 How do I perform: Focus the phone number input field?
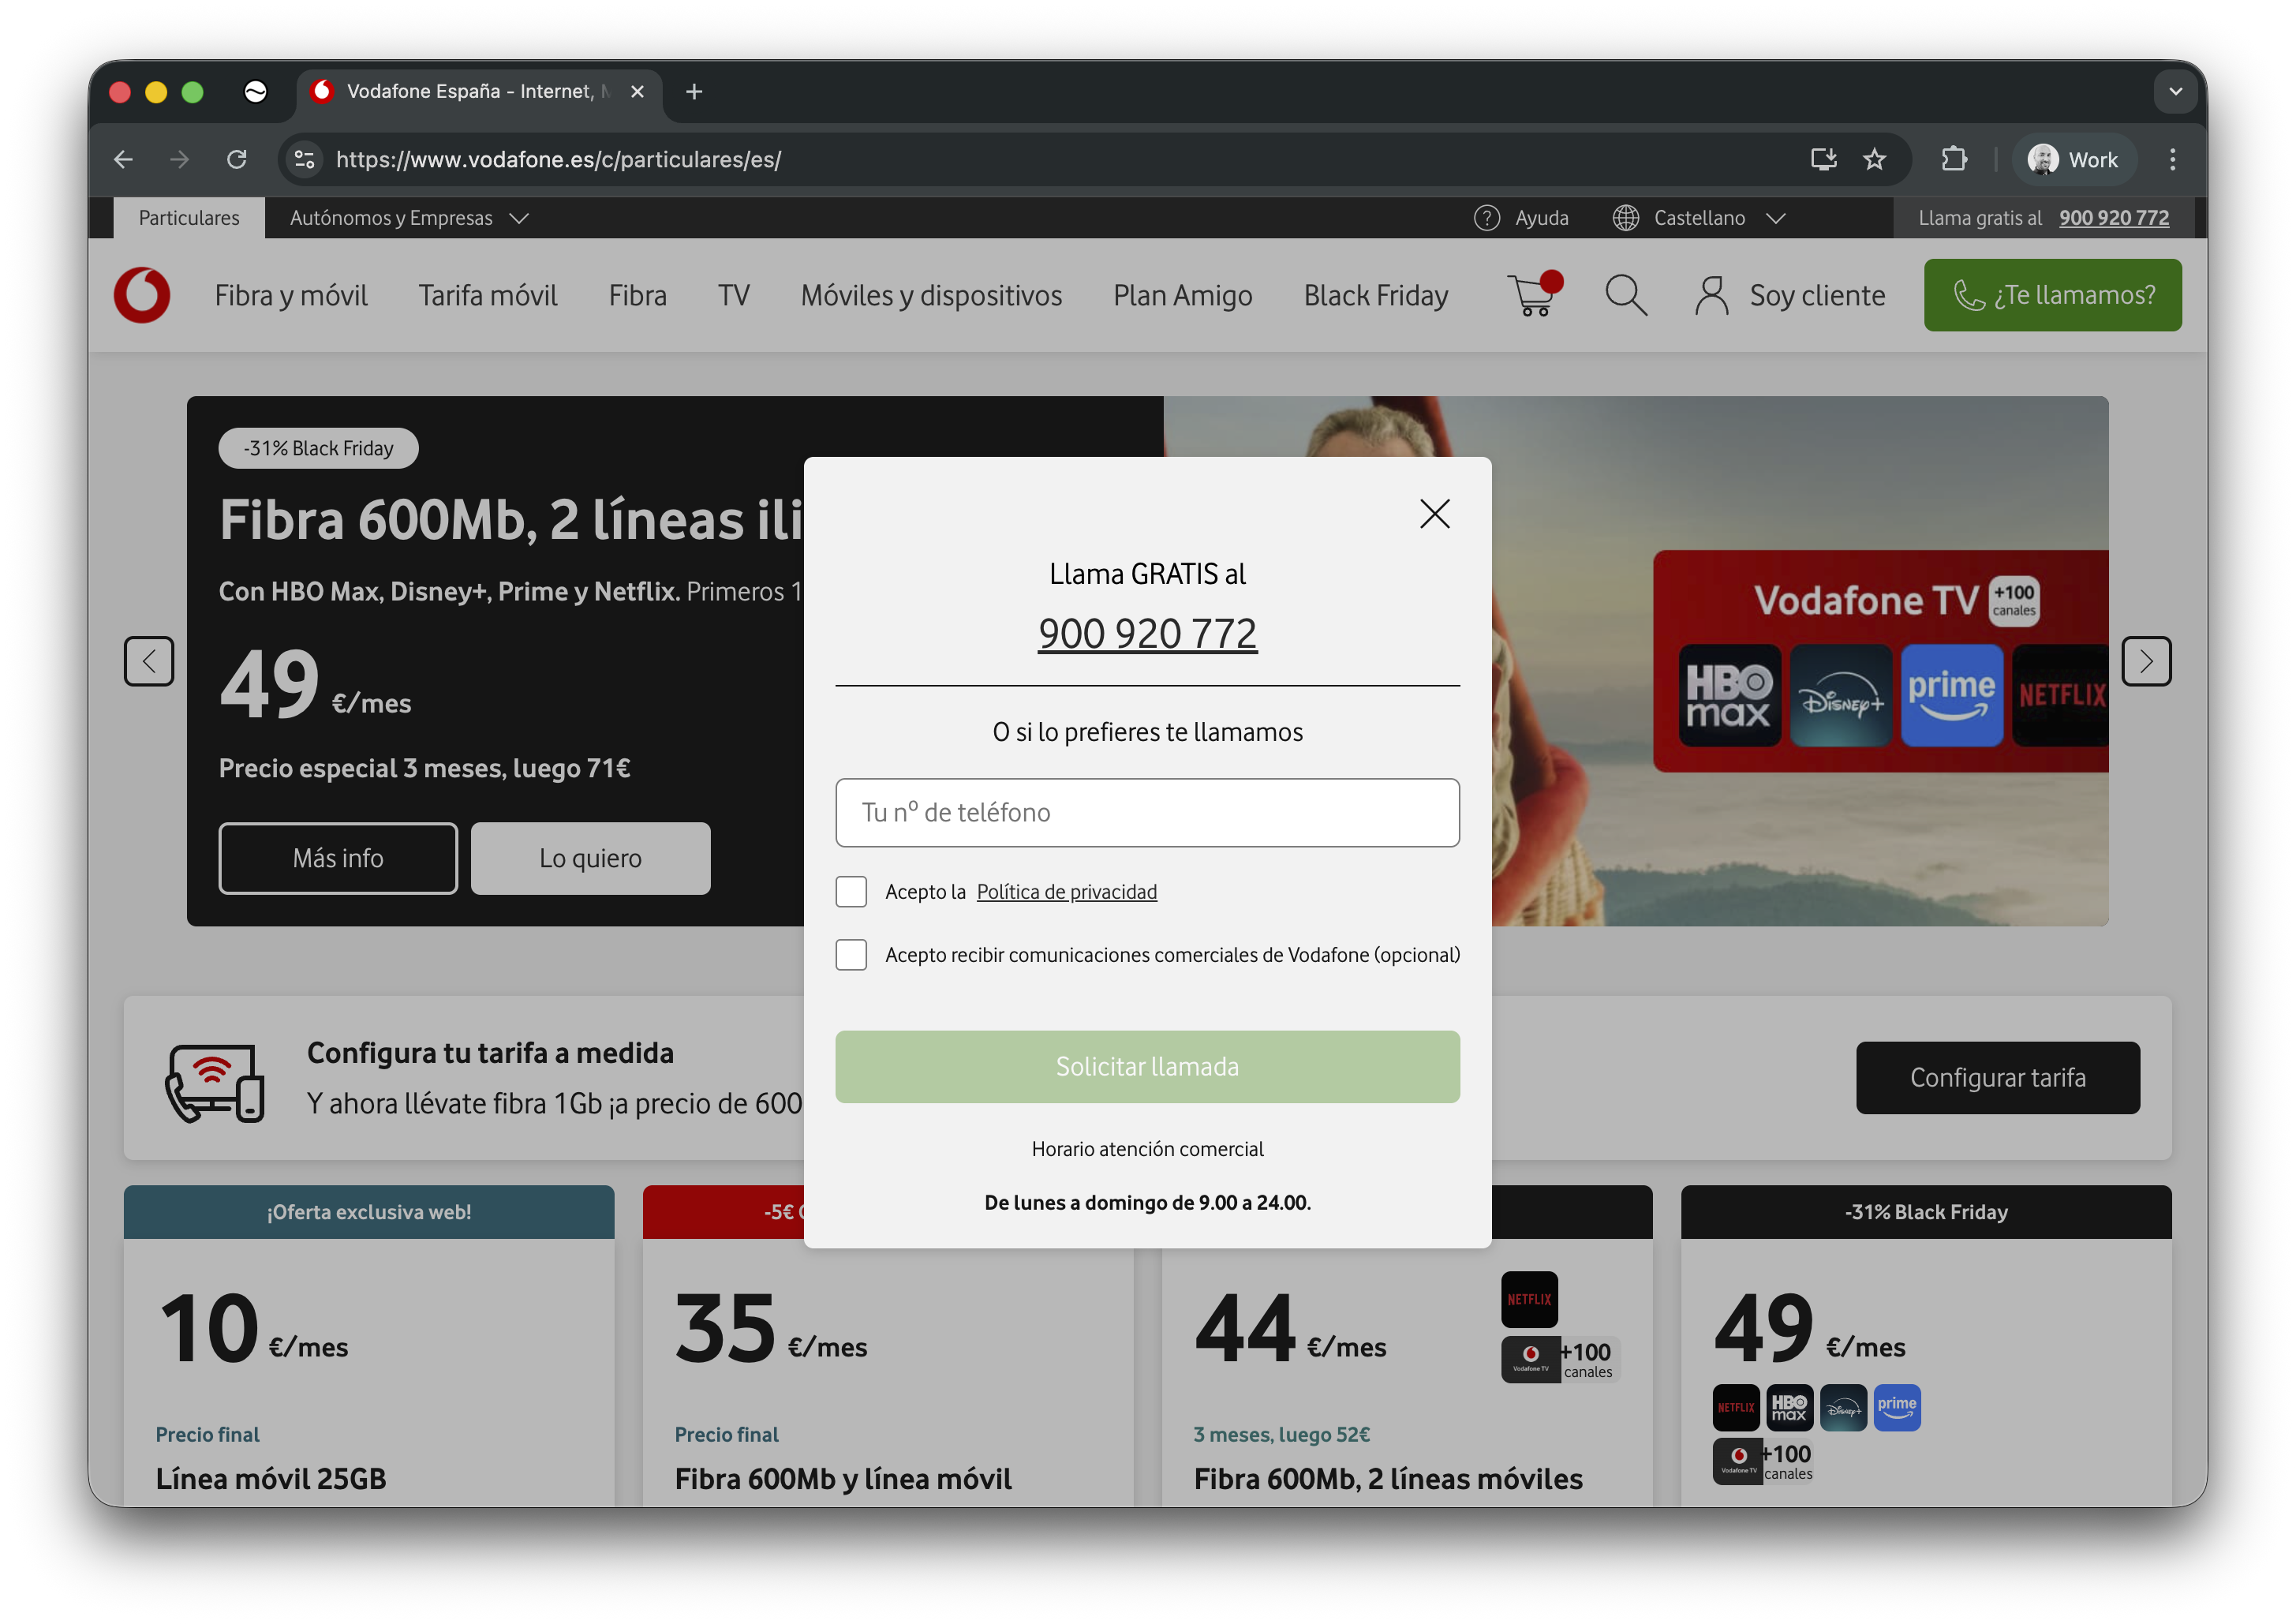(x=1147, y=813)
